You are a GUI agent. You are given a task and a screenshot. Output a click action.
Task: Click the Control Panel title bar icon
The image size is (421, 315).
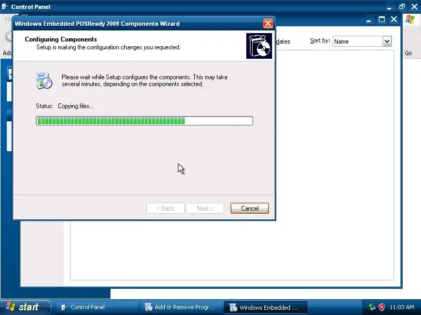[5, 6]
